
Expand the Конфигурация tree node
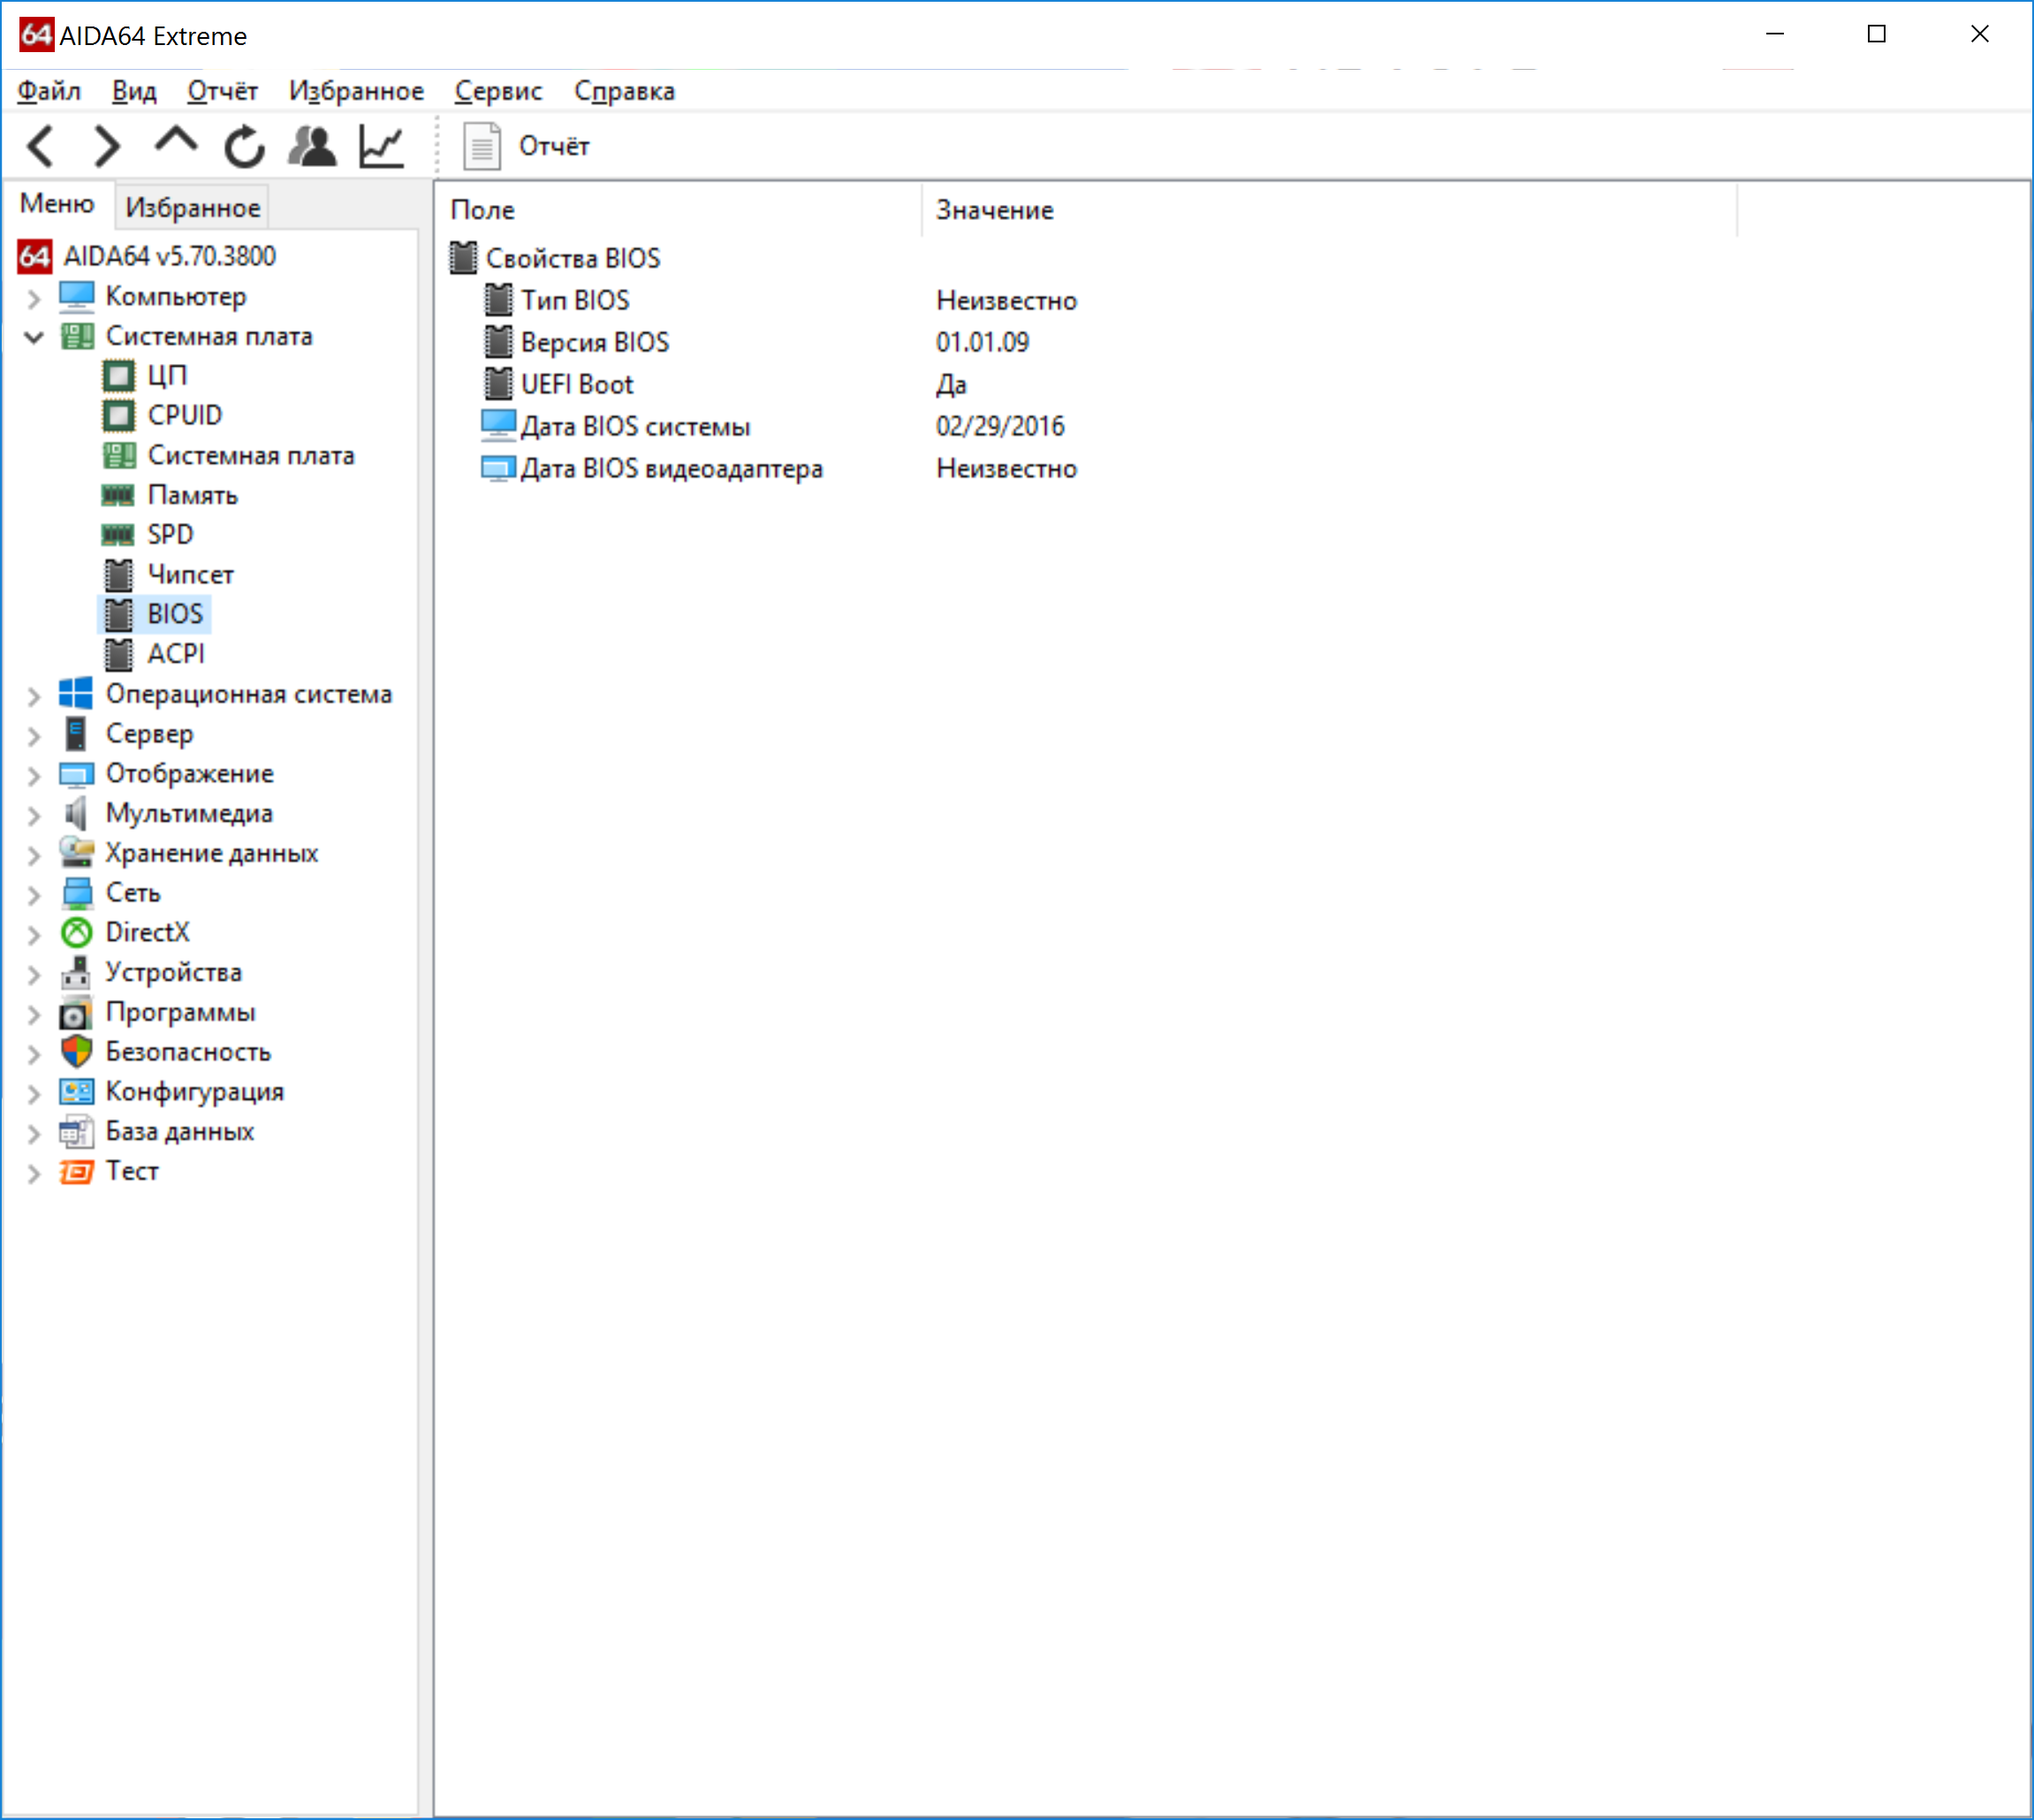[34, 1093]
